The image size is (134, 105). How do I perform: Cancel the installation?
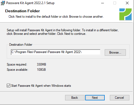pos(119,98)
